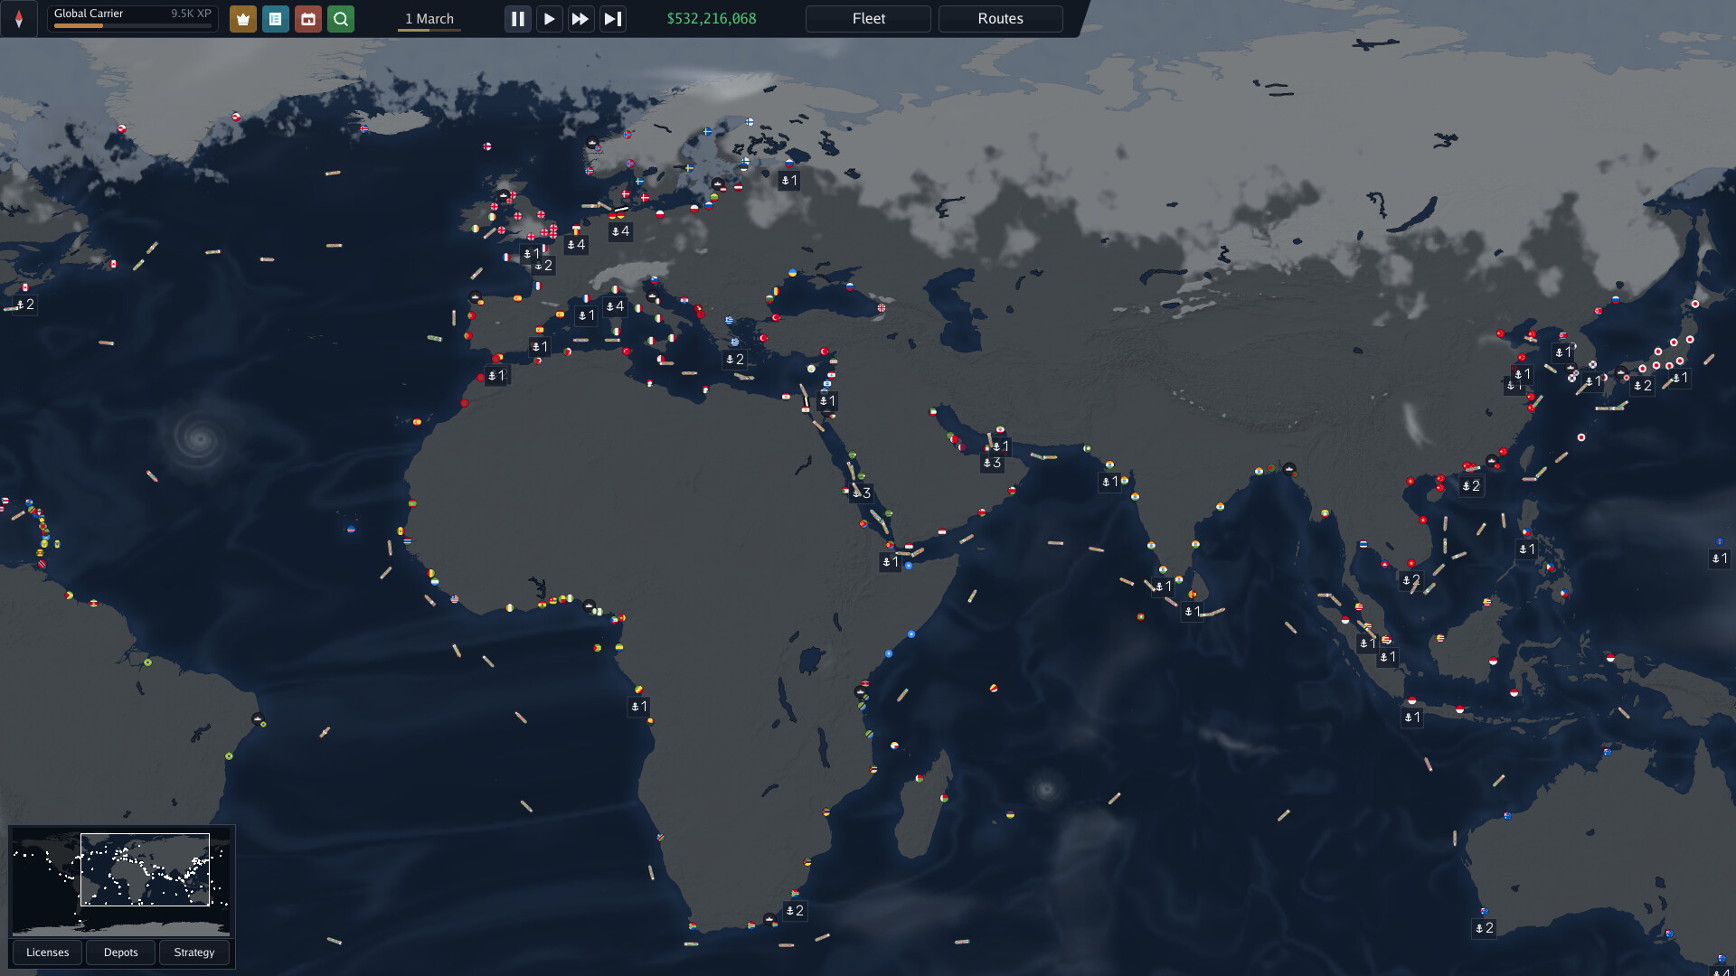Resume time at normal play speed
Viewport: 1736px width, 976px height.
click(x=549, y=19)
